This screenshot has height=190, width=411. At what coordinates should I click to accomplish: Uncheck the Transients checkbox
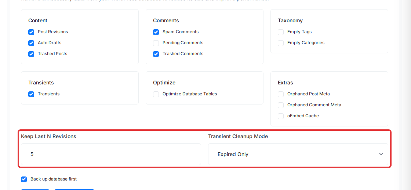pos(31,94)
